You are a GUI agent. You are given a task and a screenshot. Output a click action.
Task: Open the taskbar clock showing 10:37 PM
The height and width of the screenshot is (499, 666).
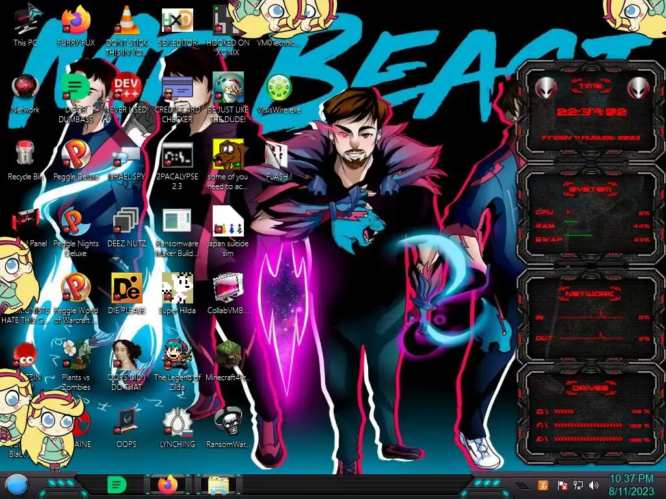[632, 485]
